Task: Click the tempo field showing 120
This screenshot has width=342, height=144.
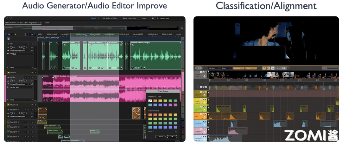Action: click(283, 68)
